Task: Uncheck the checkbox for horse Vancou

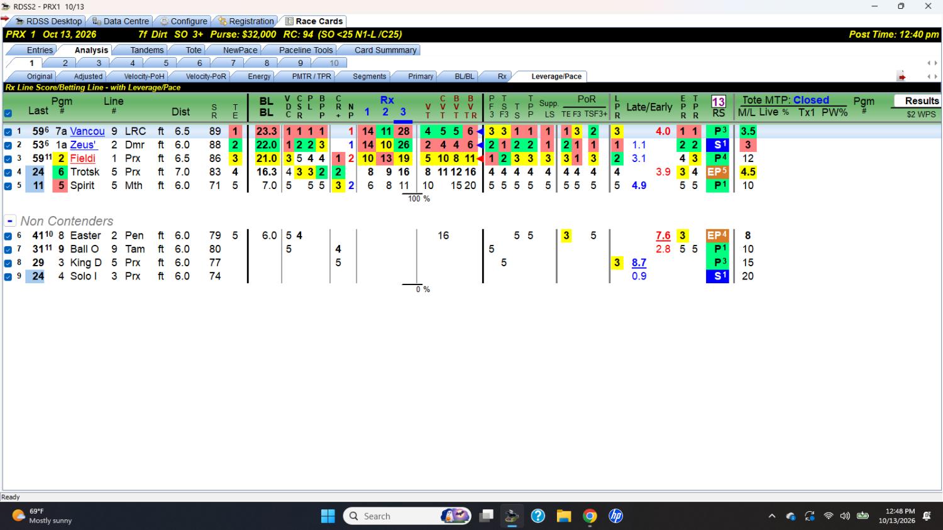Action: [x=8, y=132]
